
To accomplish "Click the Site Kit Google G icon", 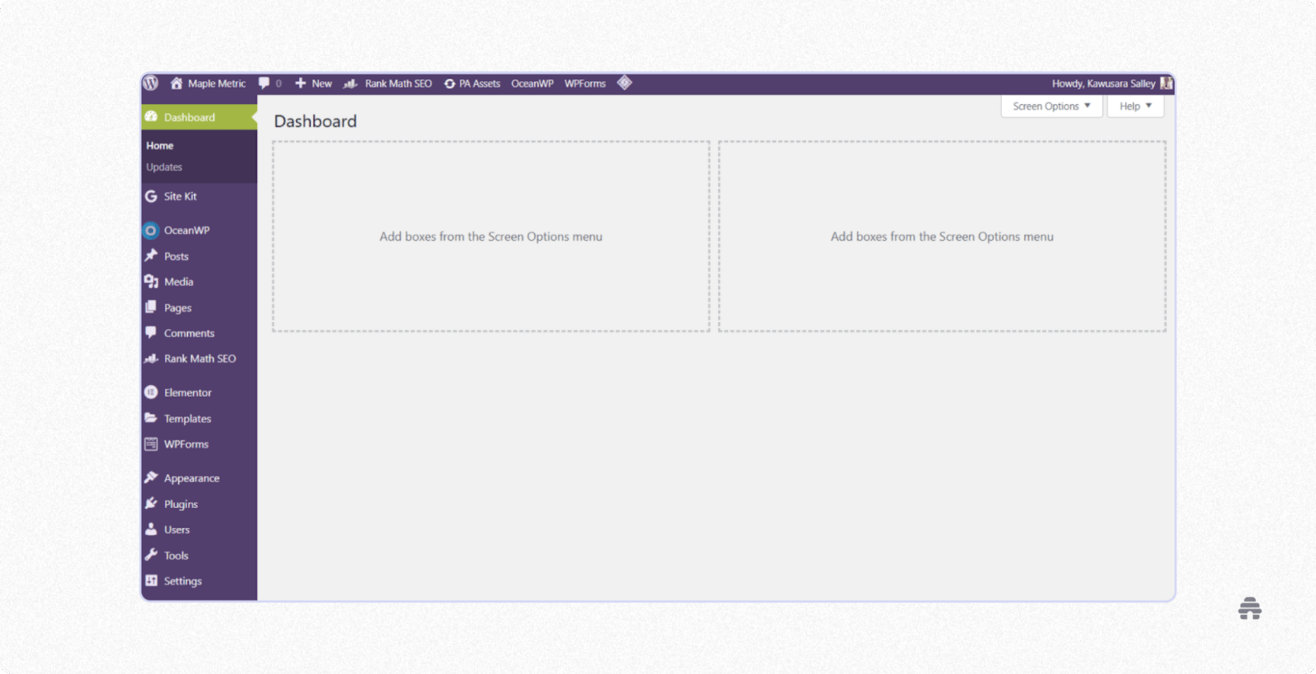I will [x=151, y=196].
